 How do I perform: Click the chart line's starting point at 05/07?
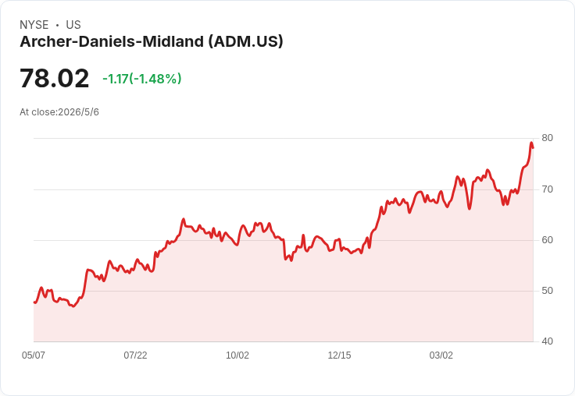coord(34,302)
